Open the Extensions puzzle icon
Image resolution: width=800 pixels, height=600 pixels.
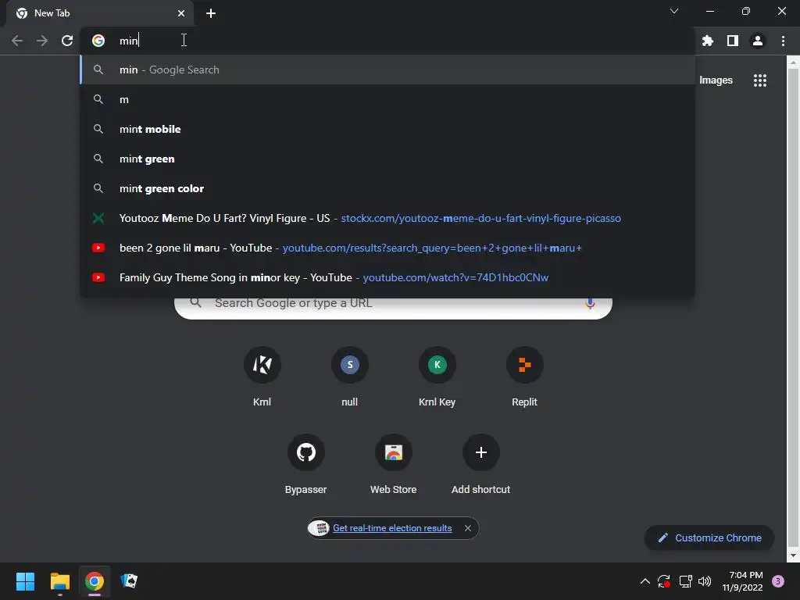pyautogui.click(x=708, y=41)
